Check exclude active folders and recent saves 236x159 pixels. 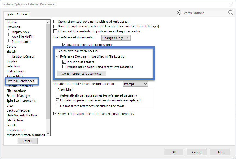64,67
